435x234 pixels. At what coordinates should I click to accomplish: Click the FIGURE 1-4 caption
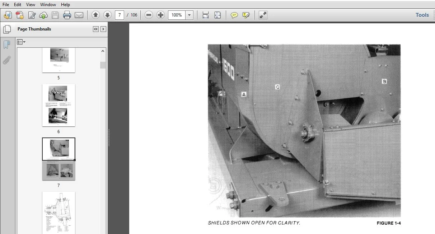pos(389,223)
